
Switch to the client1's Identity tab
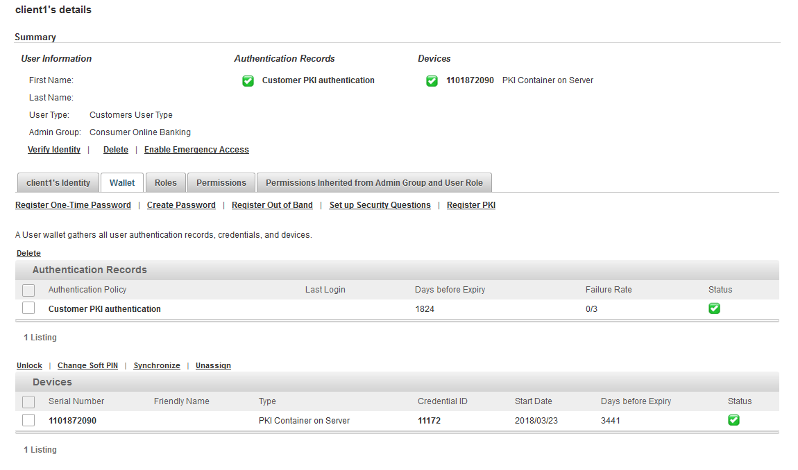point(58,182)
